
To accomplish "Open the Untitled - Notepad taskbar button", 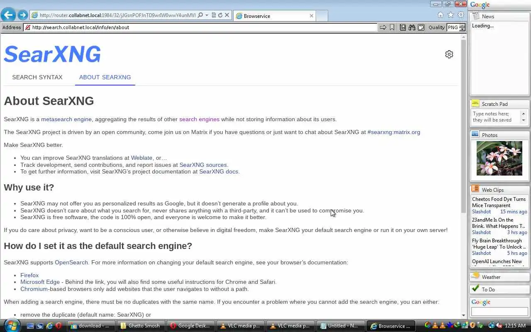I will pos(340,326).
